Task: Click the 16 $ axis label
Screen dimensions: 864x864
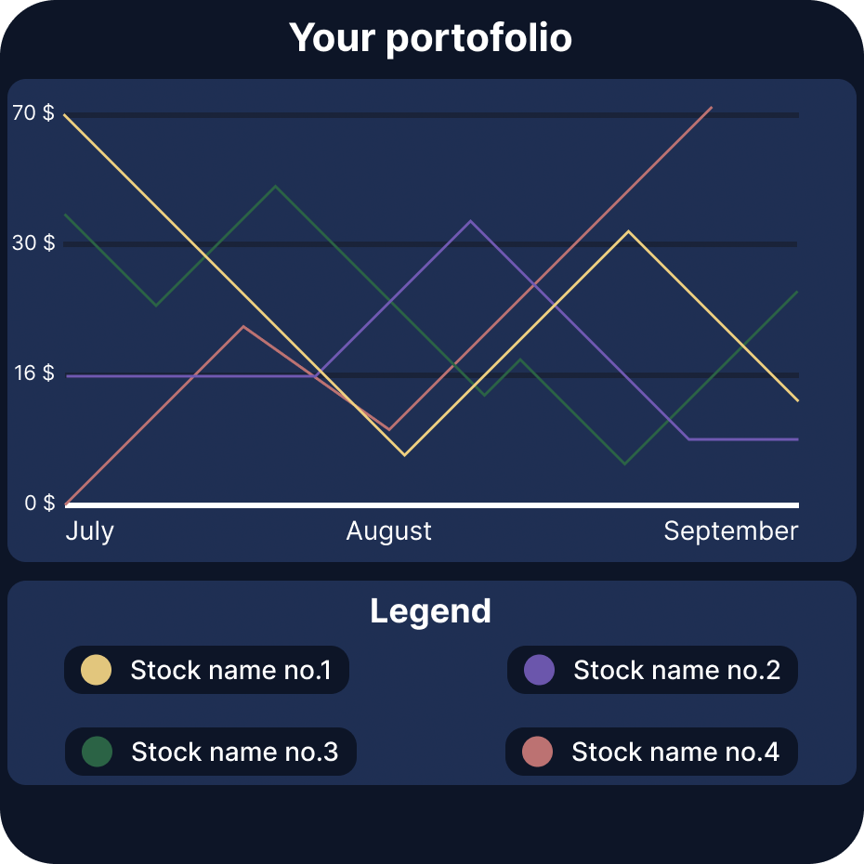Action: [x=33, y=373]
